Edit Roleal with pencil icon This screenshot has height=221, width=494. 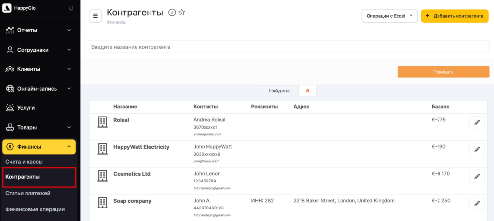click(477, 123)
